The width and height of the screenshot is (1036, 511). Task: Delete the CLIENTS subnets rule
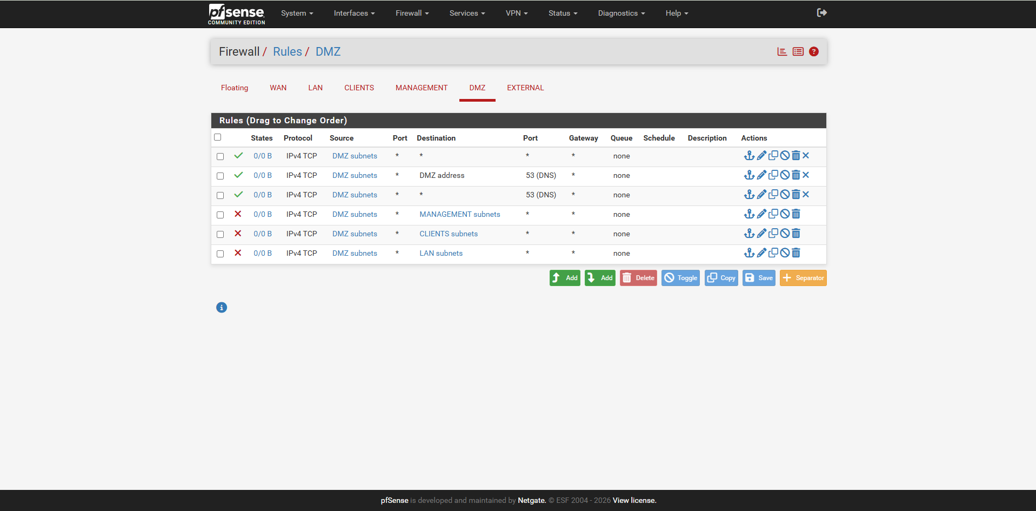(x=796, y=234)
